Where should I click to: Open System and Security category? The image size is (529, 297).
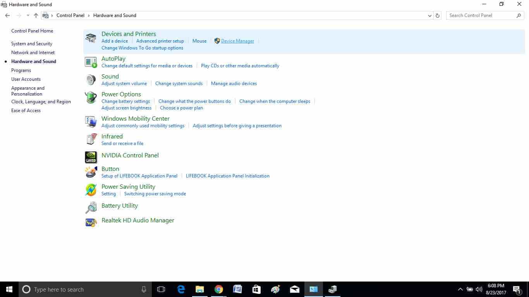pyautogui.click(x=32, y=44)
